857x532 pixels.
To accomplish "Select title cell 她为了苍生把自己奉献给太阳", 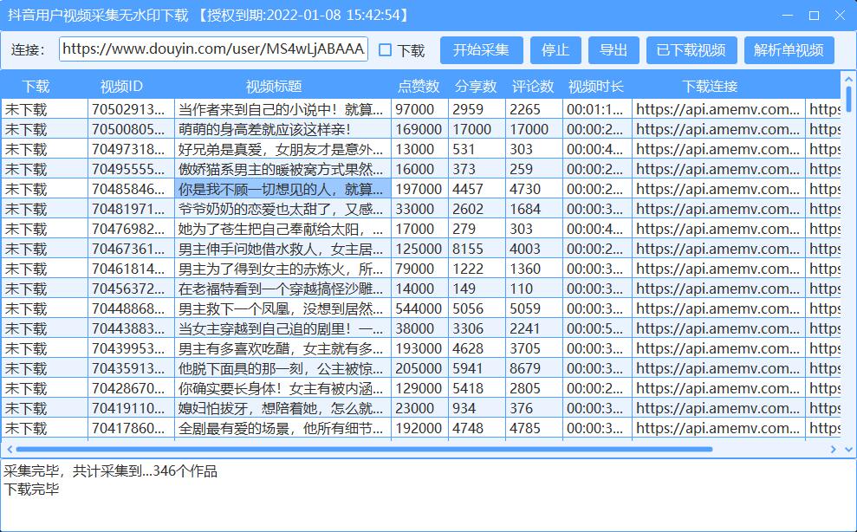I will (282, 229).
